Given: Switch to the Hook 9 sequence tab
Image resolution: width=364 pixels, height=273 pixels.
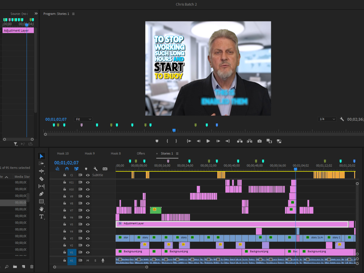Looking at the screenshot, I should pos(90,154).
